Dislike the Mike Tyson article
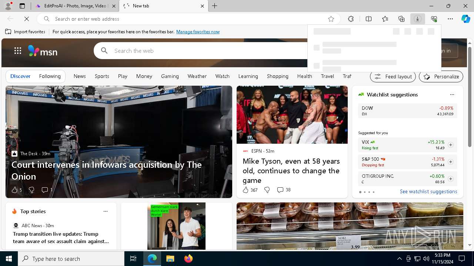The image size is (474, 266). [x=267, y=190]
